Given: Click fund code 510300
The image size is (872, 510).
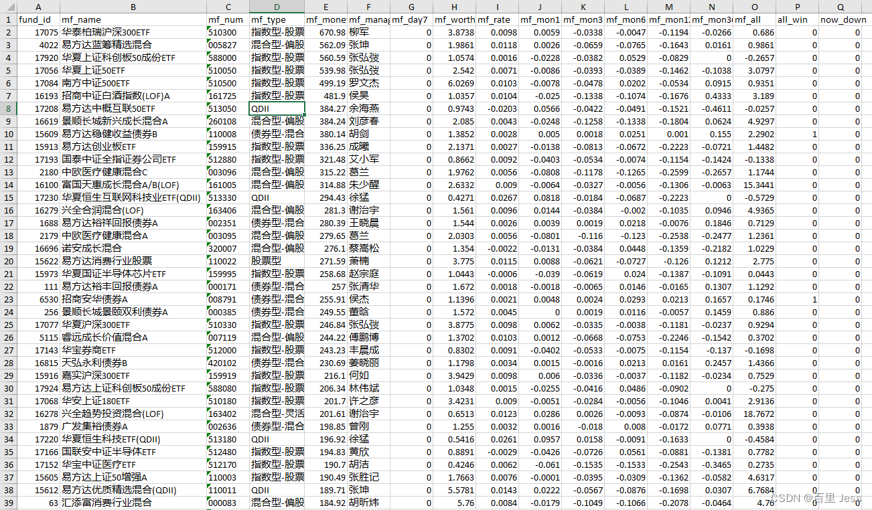Looking at the screenshot, I should [228, 32].
